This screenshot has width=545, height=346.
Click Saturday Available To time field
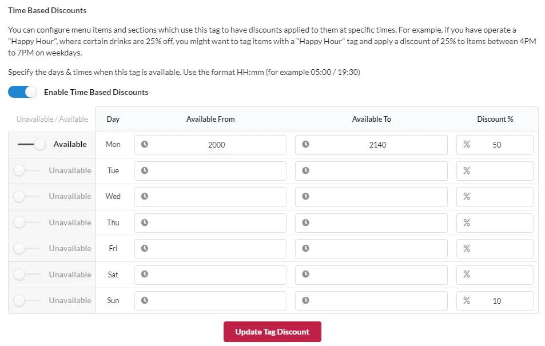pyautogui.click(x=371, y=275)
